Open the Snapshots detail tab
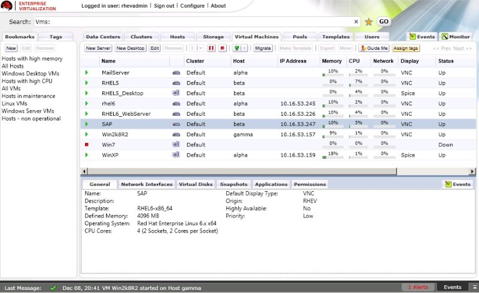The height and width of the screenshot is (293, 479). tap(234, 184)
